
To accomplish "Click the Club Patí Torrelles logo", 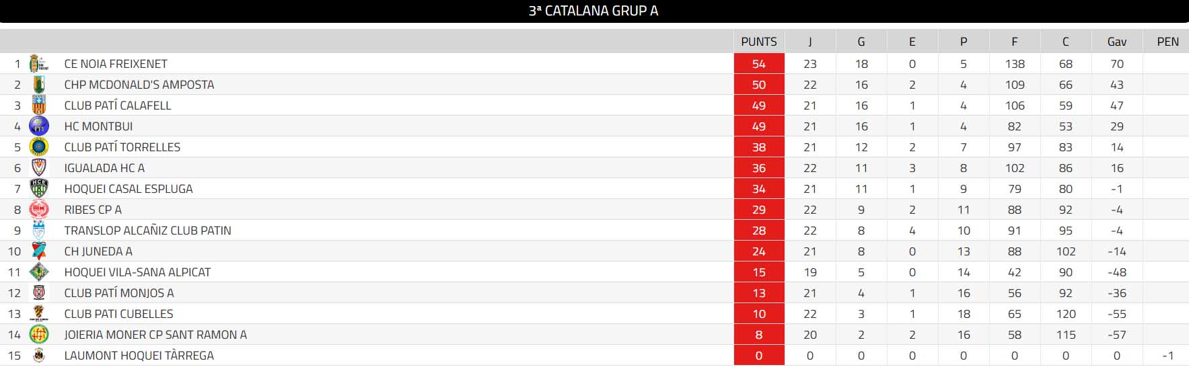I will tap(39, 147).
